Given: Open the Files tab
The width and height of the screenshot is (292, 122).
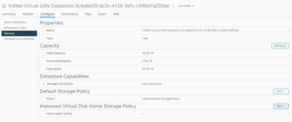Looking at the screenshot, I should 88,14.
